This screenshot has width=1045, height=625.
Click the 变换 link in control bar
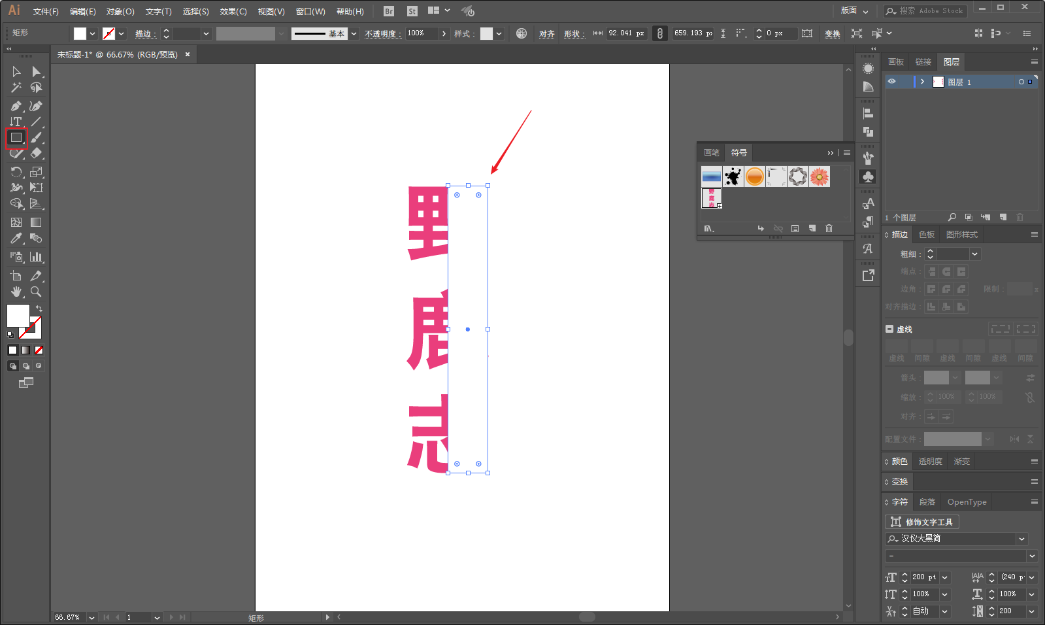point(832,33)
